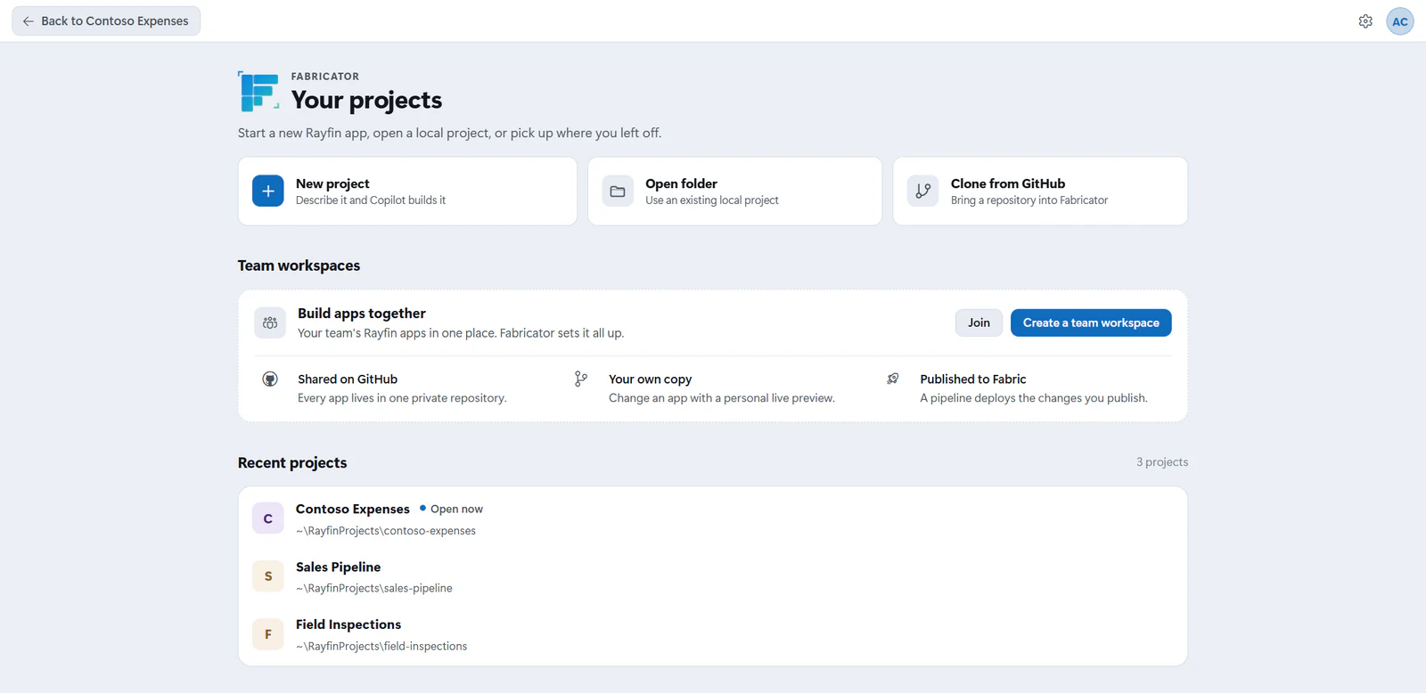Click the Clone from GitHub branch icon
Viewport: 1426px width, 693px height.
(x=923, y=191)
